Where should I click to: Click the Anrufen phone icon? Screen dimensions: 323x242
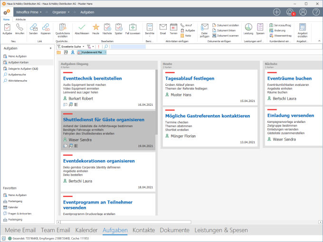pos(20,28)
